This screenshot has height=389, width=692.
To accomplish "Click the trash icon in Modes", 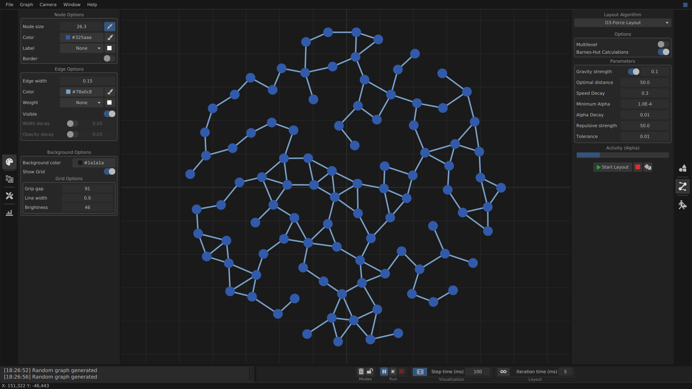I will pyautogui.click(x=361, y=371).
